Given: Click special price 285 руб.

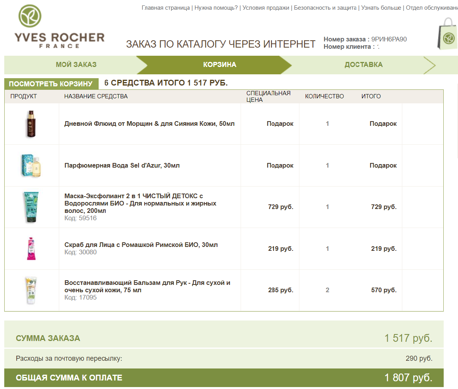Looking at the screenshot, I should (281, 290).
